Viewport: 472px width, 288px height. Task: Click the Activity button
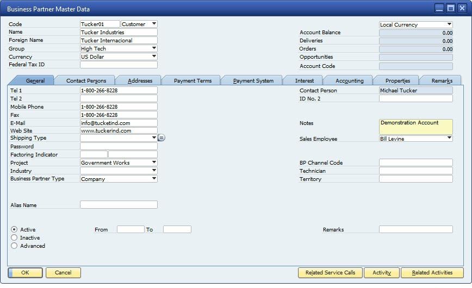[x=382, y=272]
